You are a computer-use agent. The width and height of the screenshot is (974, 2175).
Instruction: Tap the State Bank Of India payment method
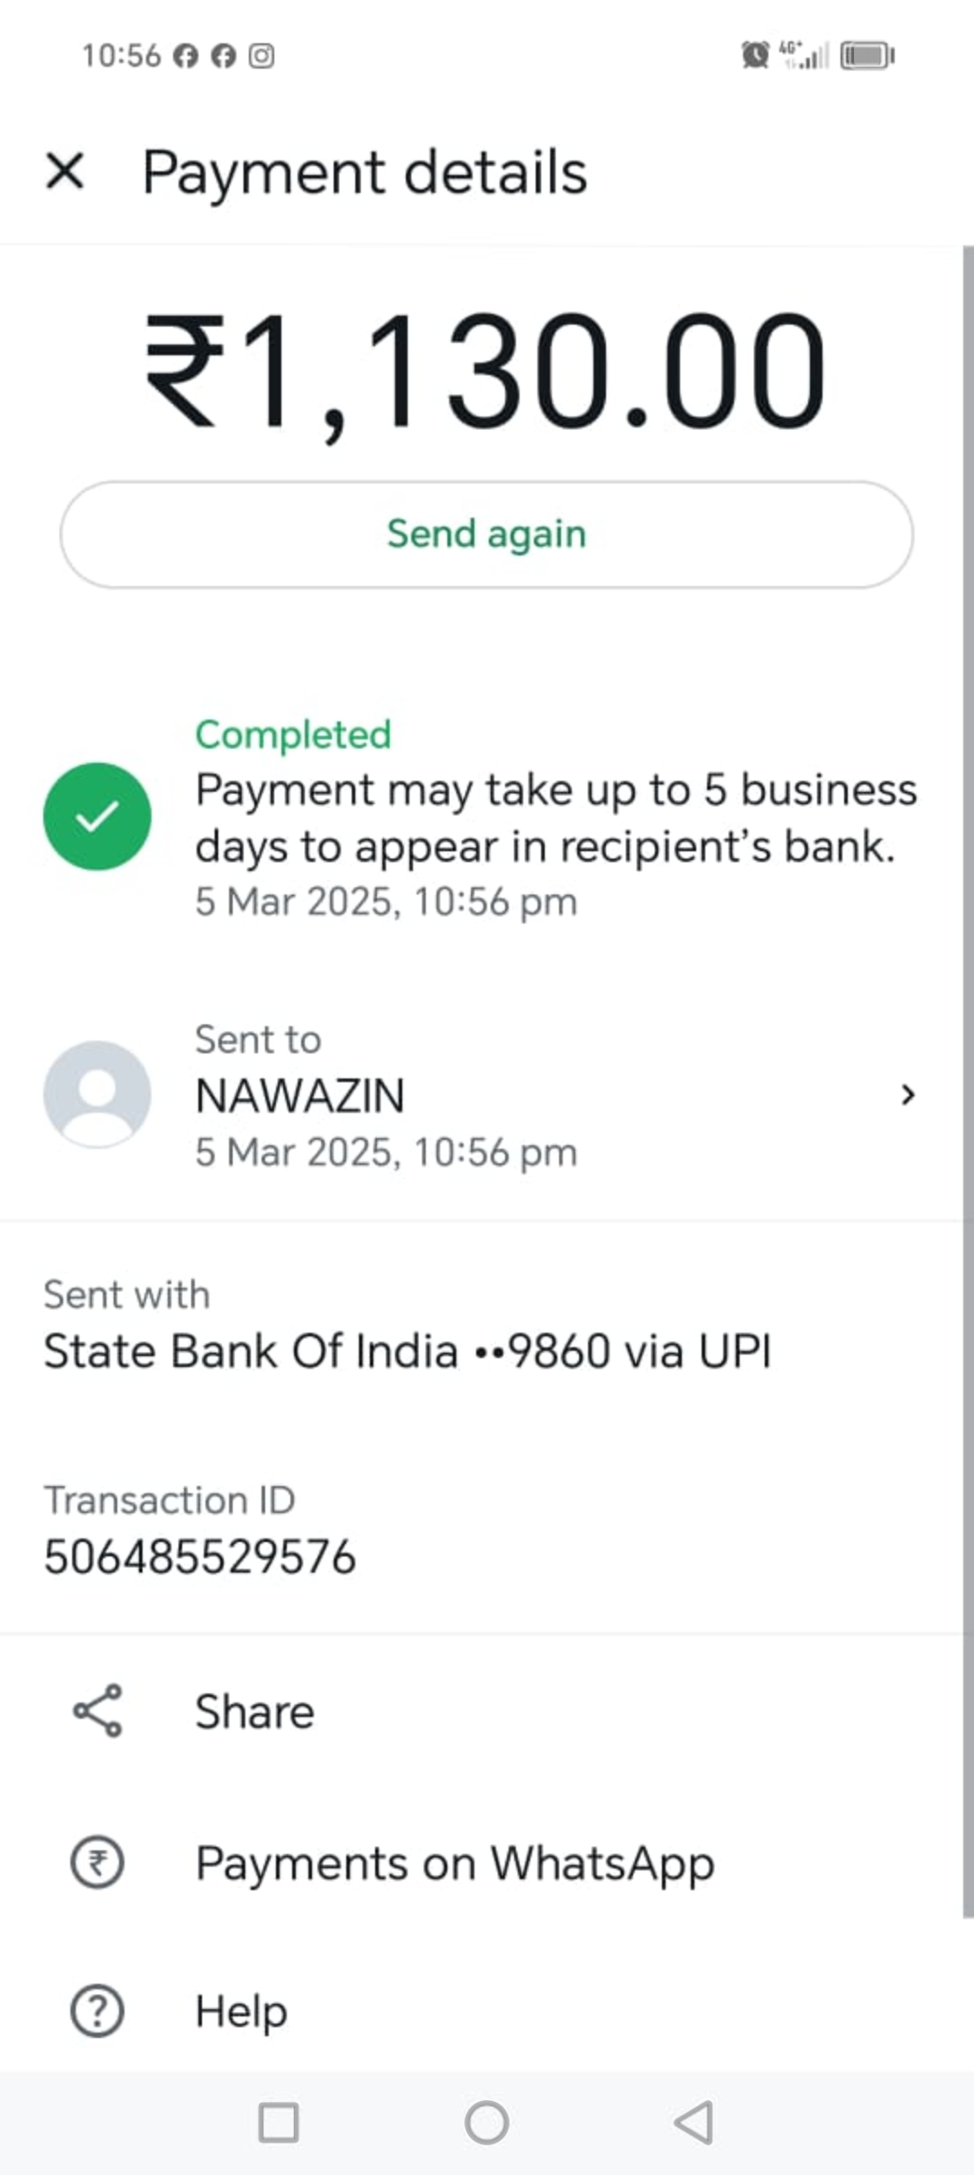tap(407, 1352)
